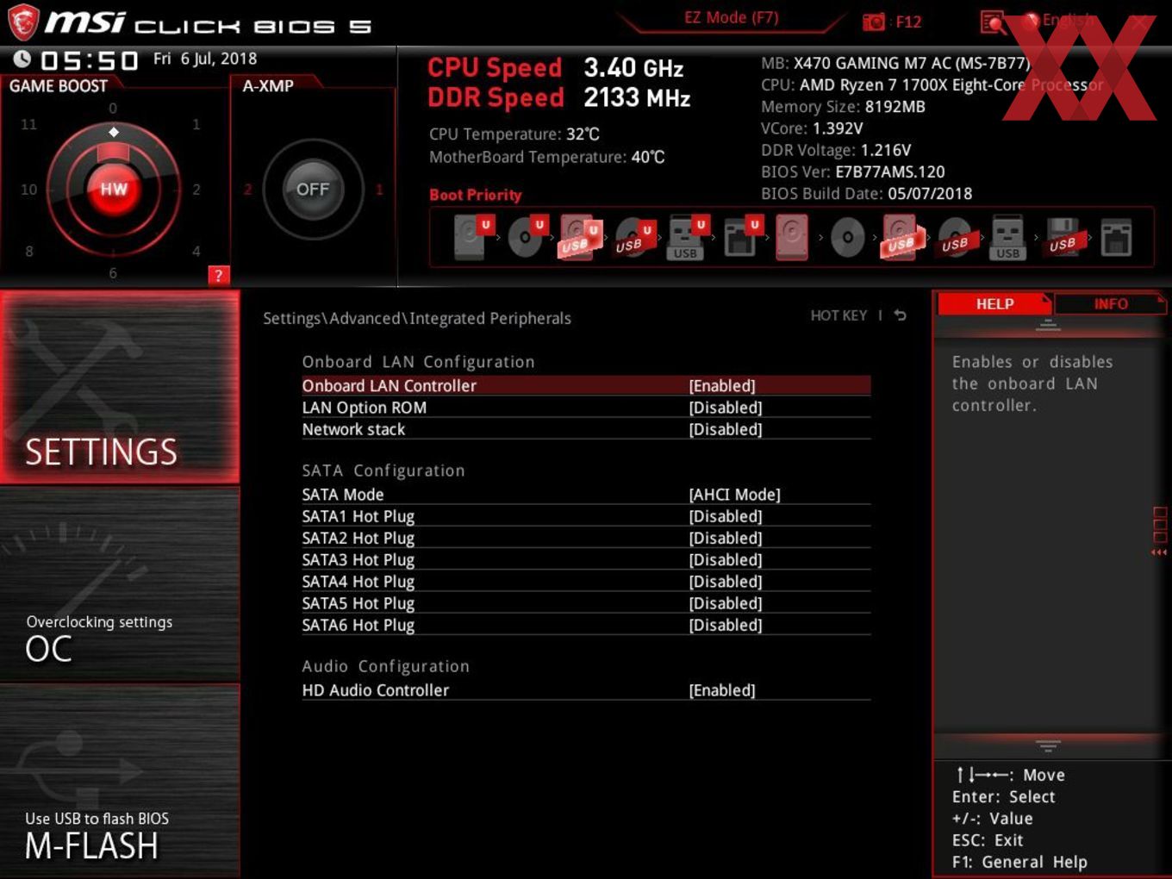The height and width of the screenshot is (879, 1172).
Task: Switch to the INFO tab
Action: pos(1110,304)
